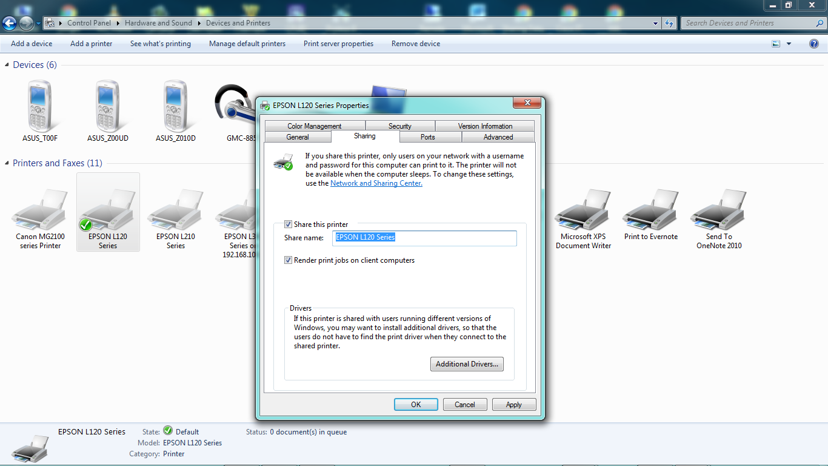Open Additional Drivers dialog
This screenshot has height=466, width=828.
(x=467, y=364)
